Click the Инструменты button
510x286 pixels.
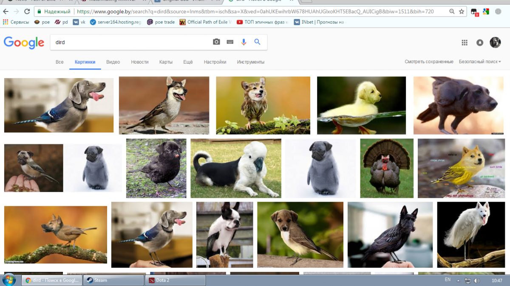click(x=250, y=62)
